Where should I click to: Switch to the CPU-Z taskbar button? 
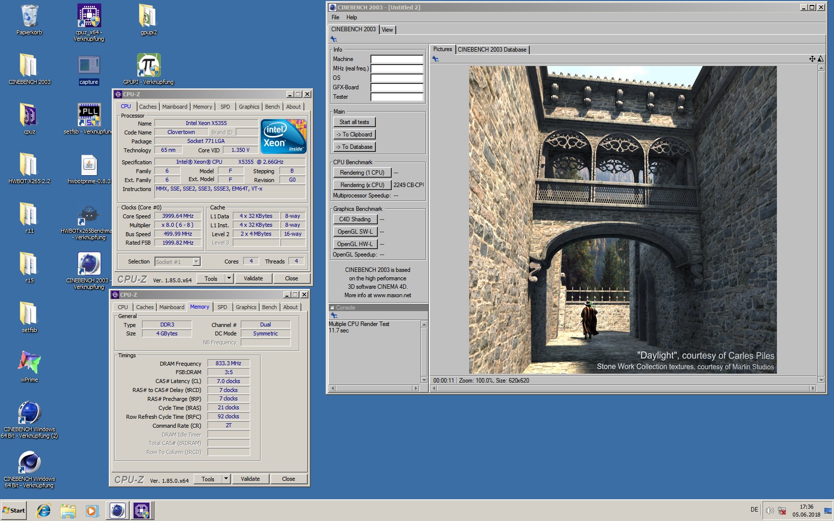coord(141,510)
